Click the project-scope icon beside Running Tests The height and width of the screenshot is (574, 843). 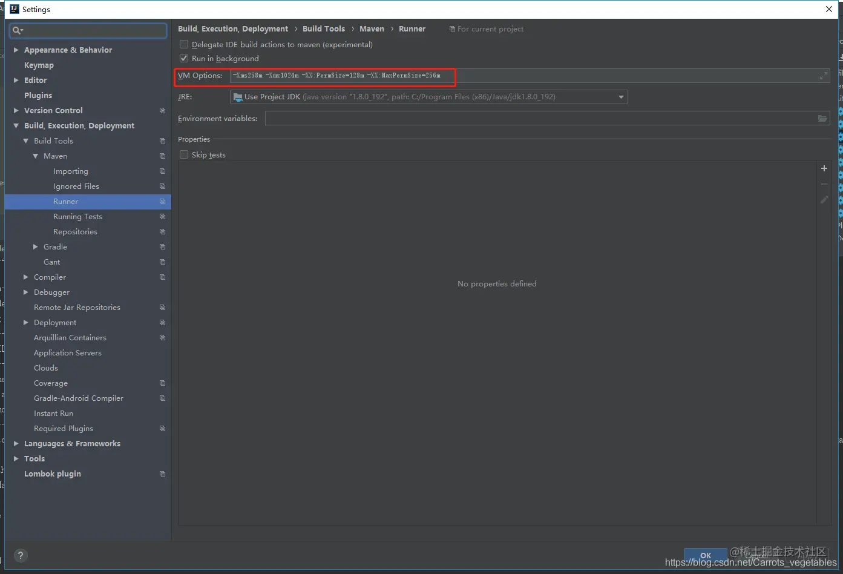point(162,217)
